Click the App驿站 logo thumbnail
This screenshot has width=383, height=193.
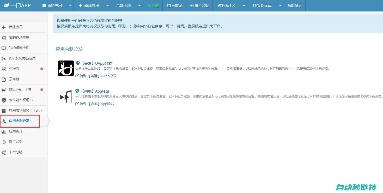tap(66, 96)
